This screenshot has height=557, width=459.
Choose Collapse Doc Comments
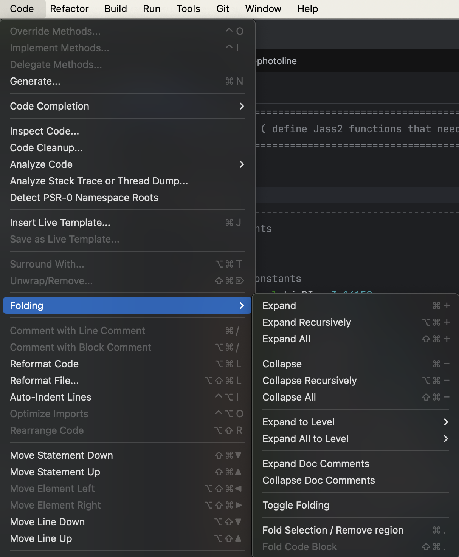319,480
